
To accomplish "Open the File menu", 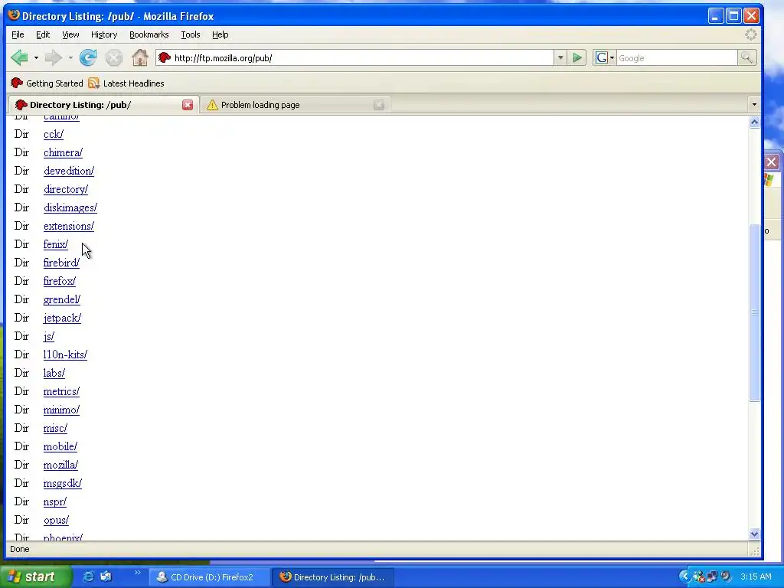I will 18,34.
